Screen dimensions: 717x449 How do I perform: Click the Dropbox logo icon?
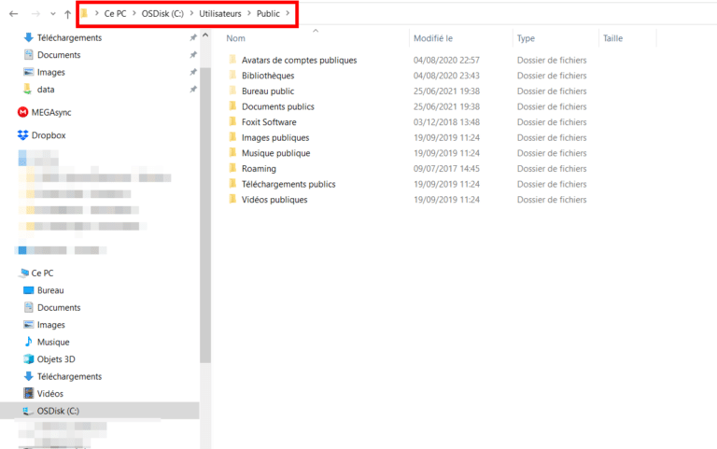[22, 135]
